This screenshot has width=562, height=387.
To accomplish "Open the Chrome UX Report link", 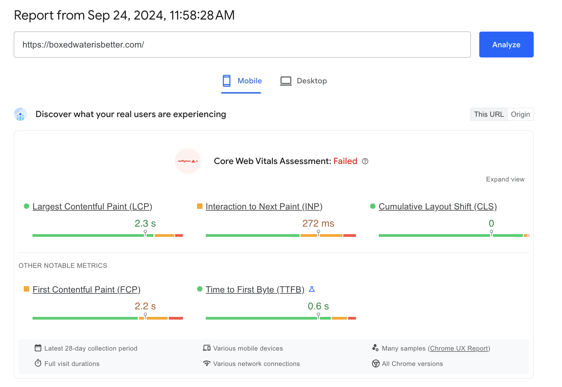I will tap(459, 348).
